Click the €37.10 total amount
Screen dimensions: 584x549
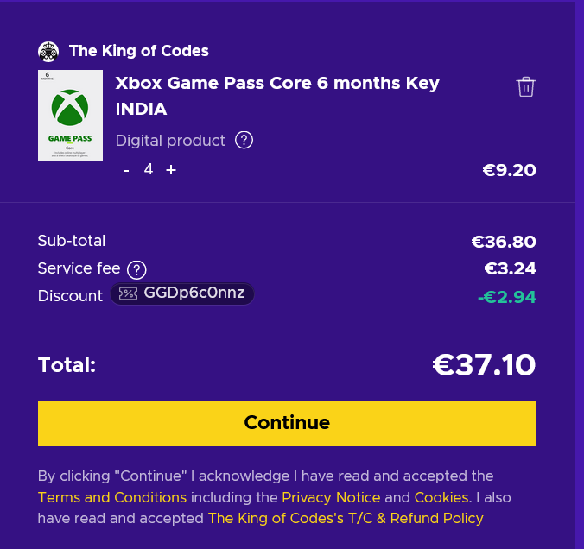pos(484,365)
